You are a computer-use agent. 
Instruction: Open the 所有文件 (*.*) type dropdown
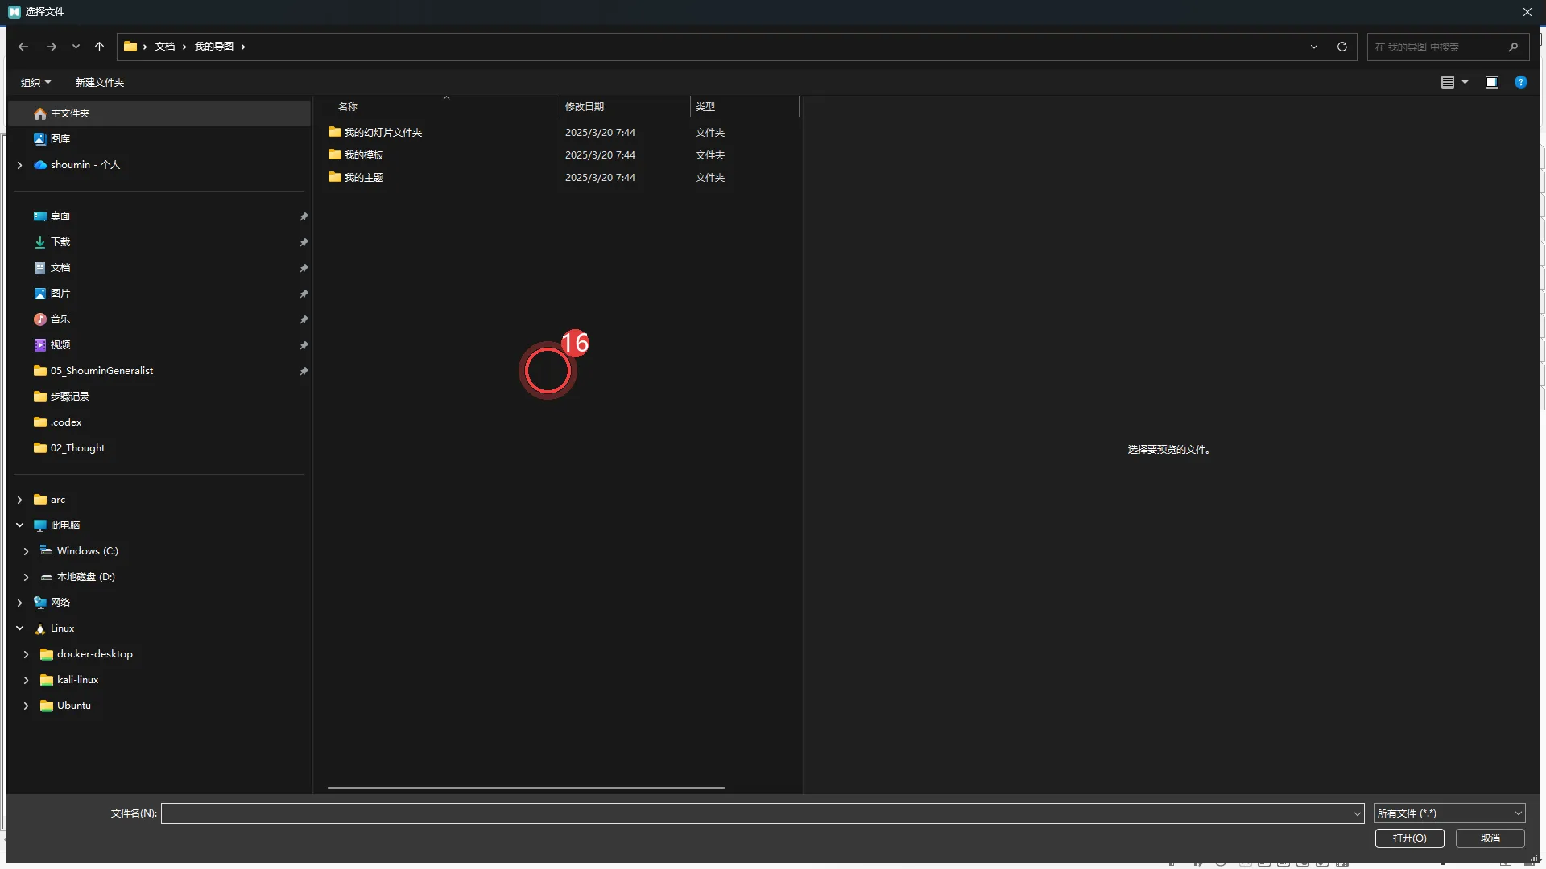(x=1449, y=813)
